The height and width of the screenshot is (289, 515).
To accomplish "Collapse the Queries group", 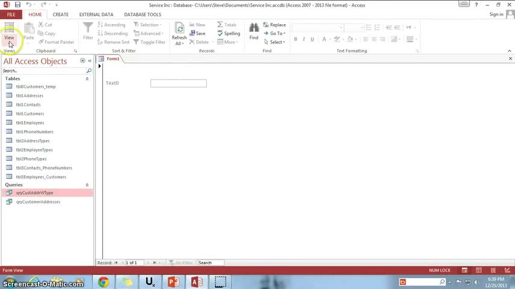I will click(x=87, y=185).
